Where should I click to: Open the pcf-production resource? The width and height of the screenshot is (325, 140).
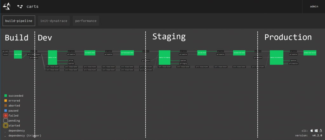click(x=294, y=64)
